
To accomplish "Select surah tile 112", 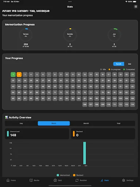I will click(x=121, y=104).
